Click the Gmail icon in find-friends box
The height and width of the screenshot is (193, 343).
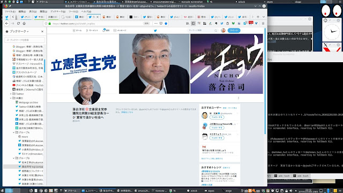(x=204, y=147)
